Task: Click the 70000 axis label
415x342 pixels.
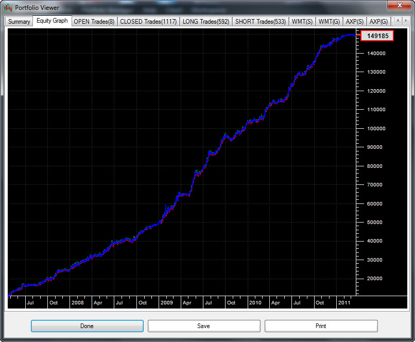Action: pyautogui.click(x=374, y=184)
